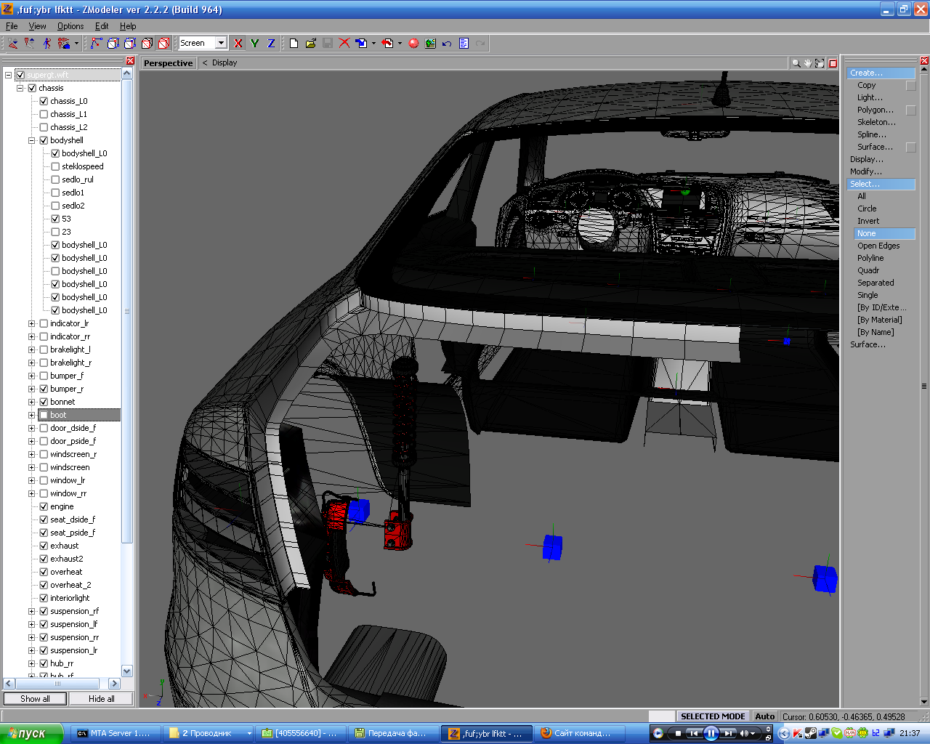Image resolution: width=930 pixels, height=744 pixels.
Task: Check the steklospeed checkbox
Action: (55, 166)
